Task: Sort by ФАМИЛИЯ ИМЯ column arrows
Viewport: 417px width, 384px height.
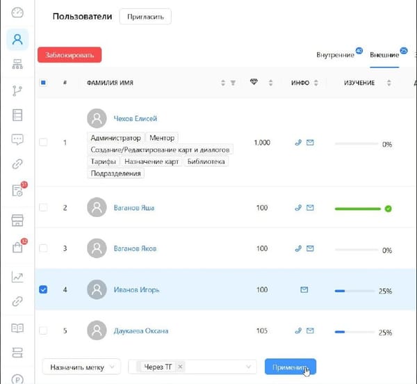Action: (x=223, y=83)
